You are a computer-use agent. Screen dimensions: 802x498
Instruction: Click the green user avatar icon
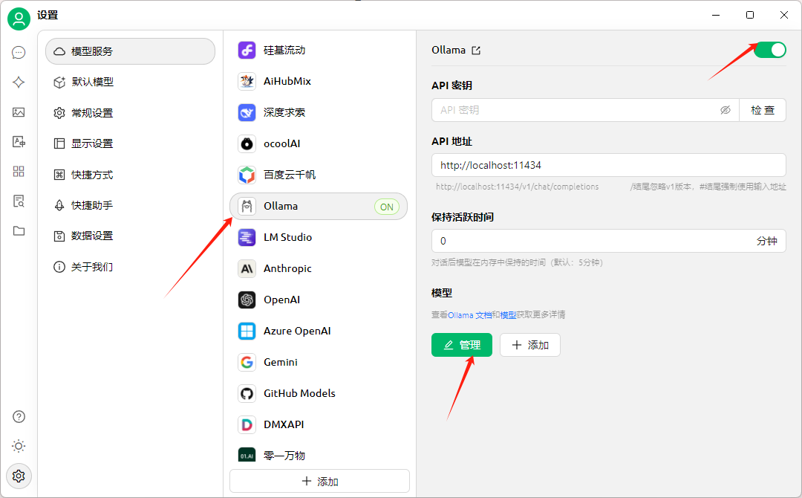tap(19, 19)
